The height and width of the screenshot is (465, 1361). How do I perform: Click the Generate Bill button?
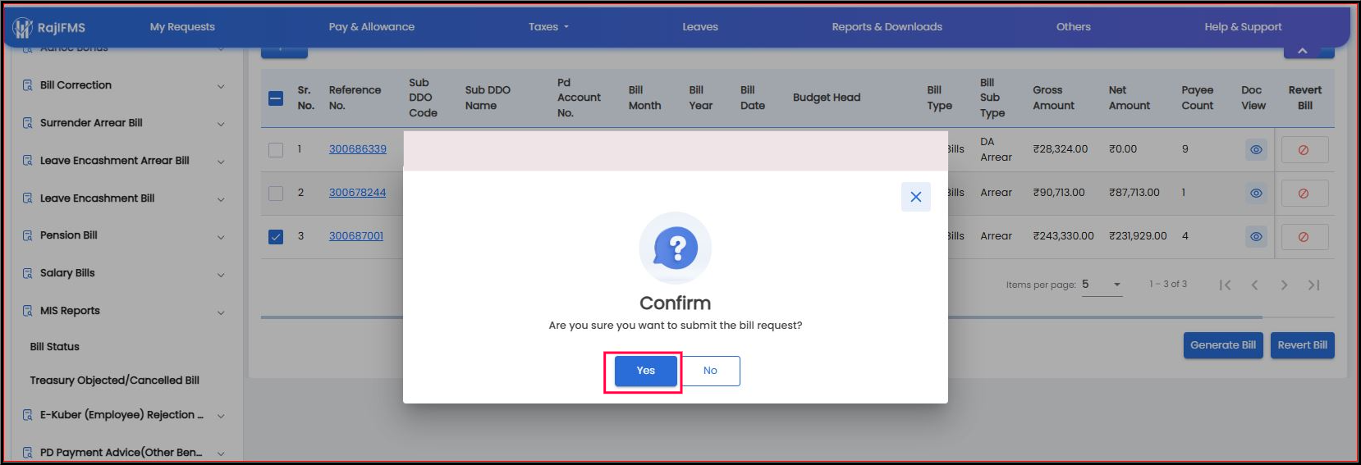[1223, 345]
